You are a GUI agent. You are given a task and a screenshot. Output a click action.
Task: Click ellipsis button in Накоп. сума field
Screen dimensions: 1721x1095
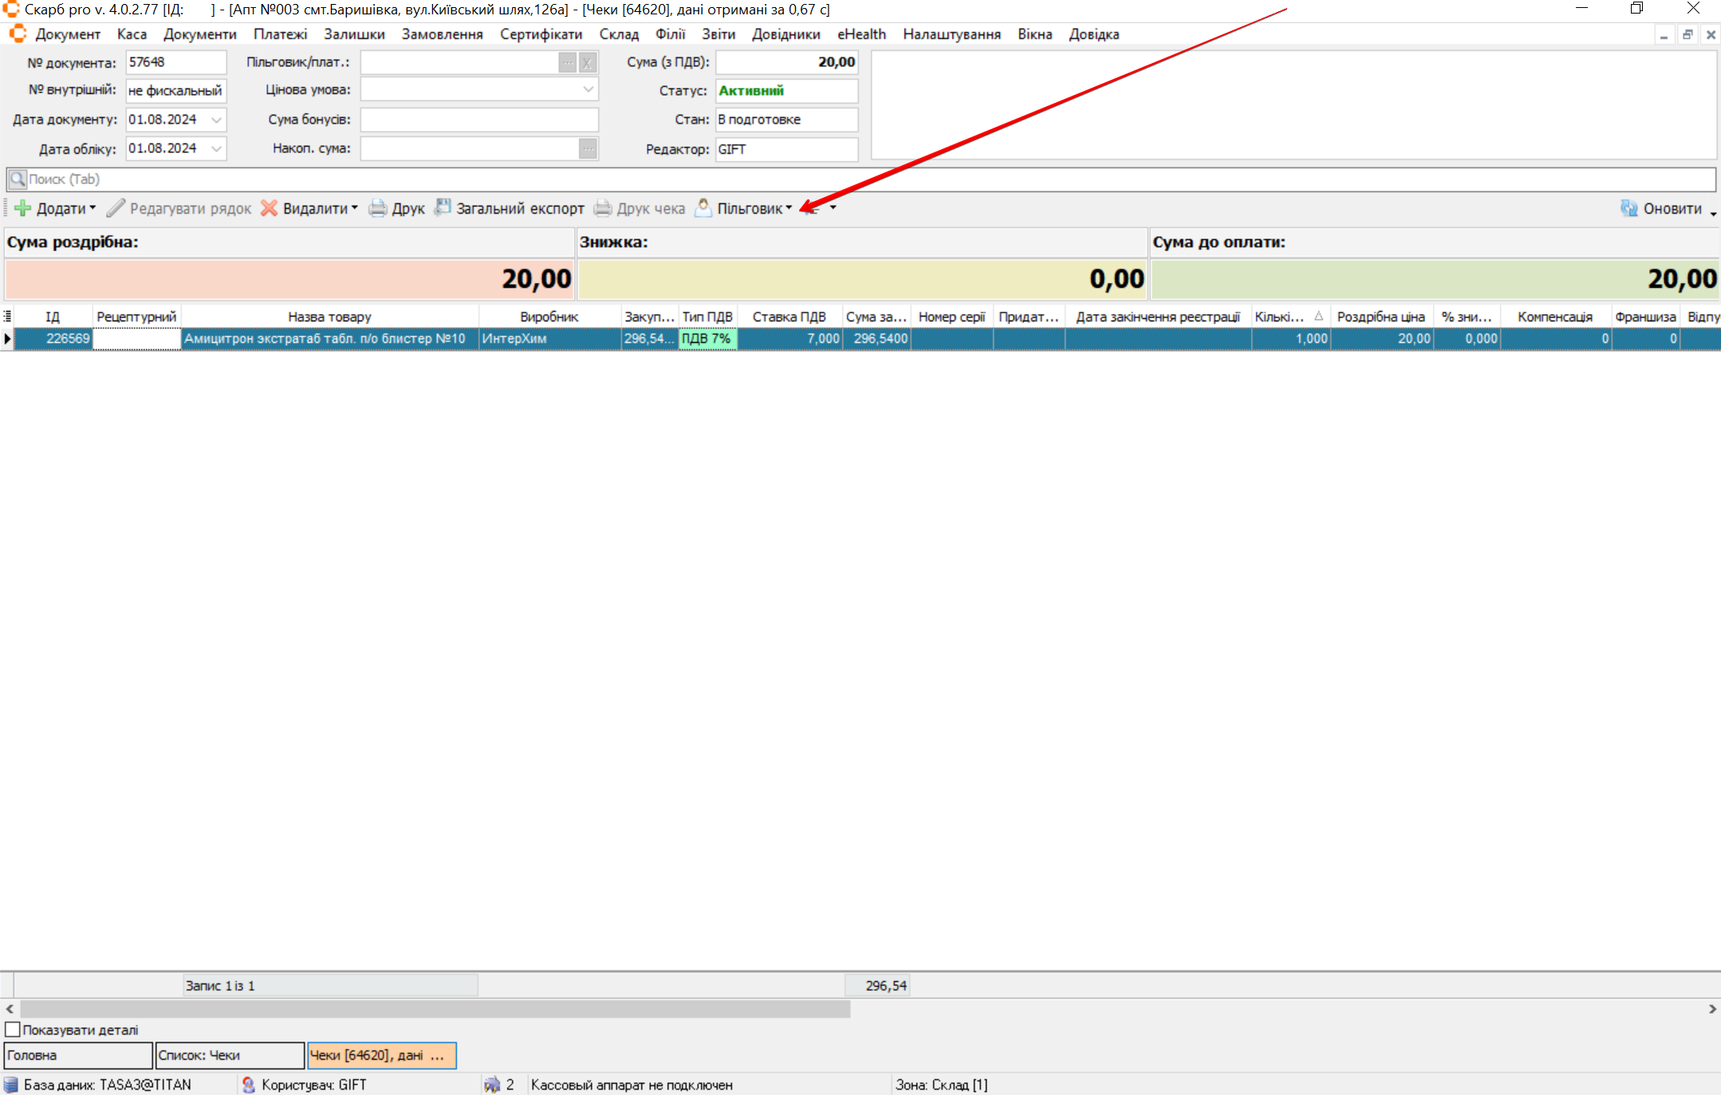click(588, 148)
